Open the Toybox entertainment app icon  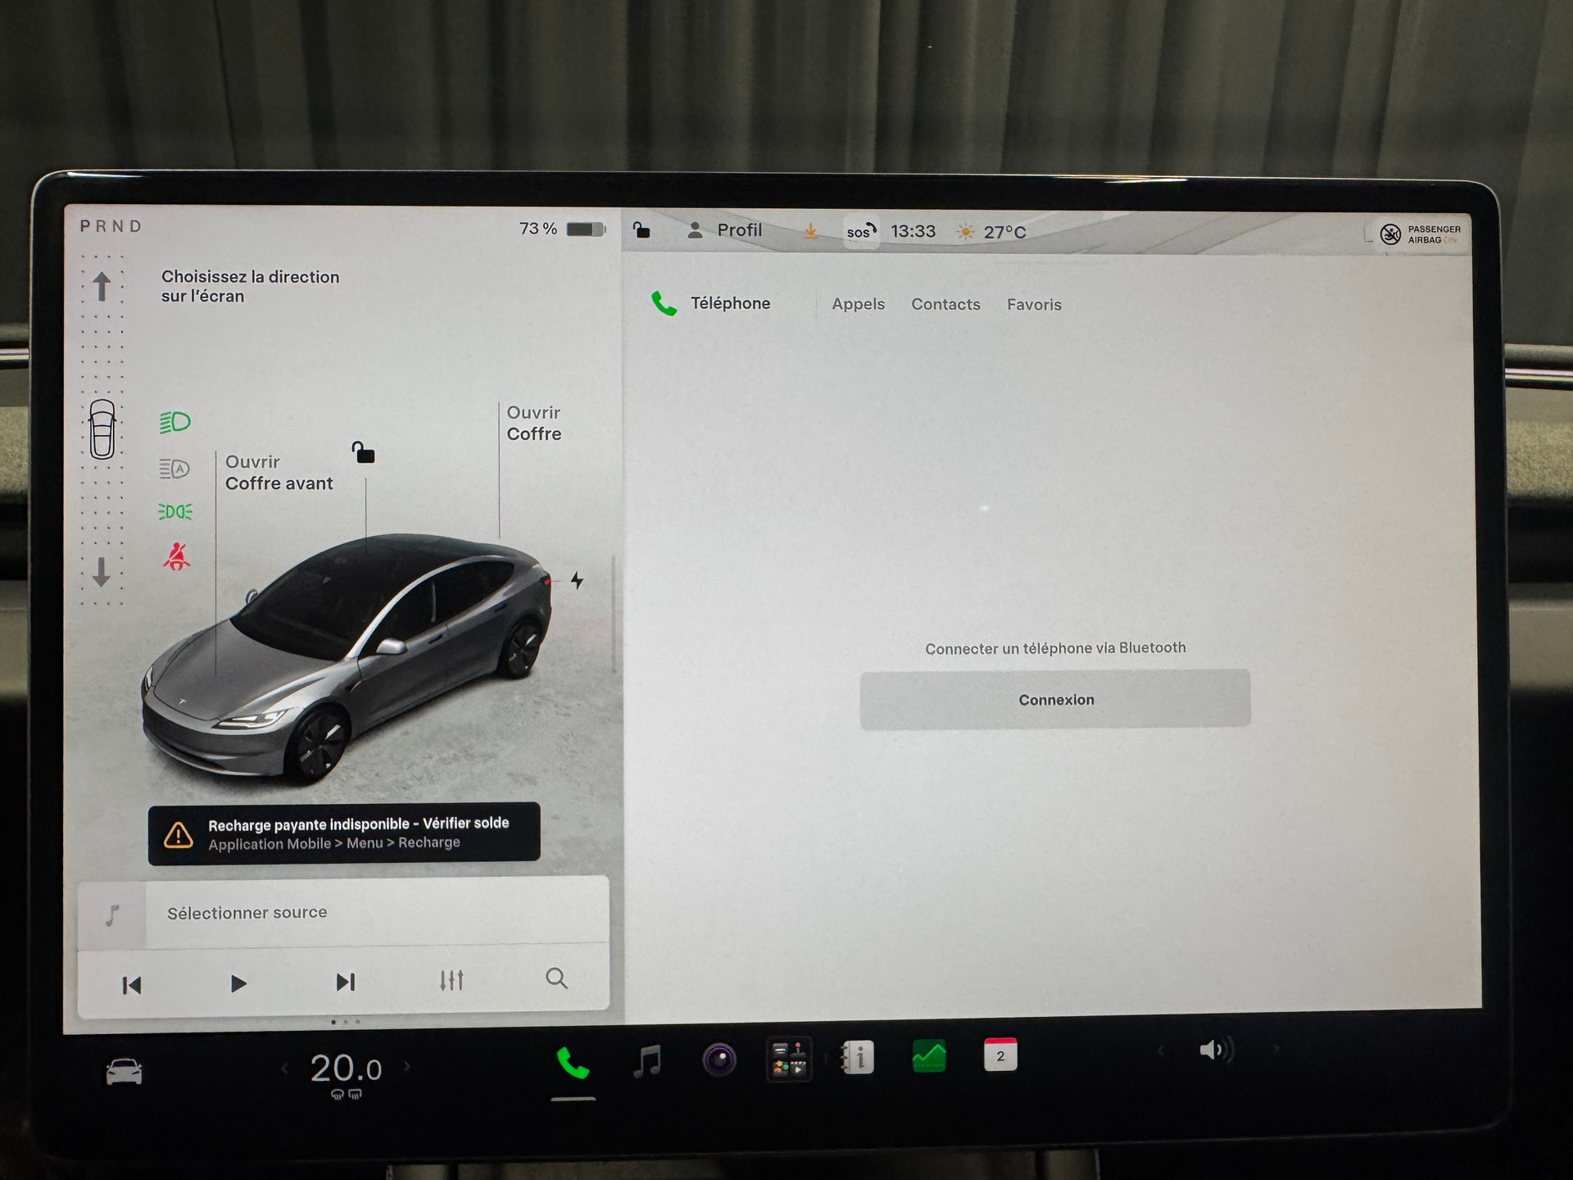pyautogui.click(x=789, y=1059)
